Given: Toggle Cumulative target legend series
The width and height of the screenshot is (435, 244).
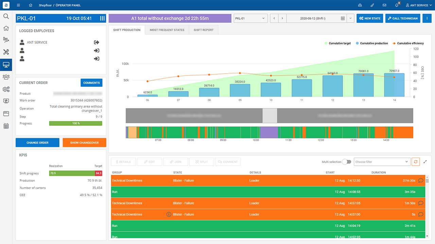Looking at the screenshot, I should pos(338,43).
